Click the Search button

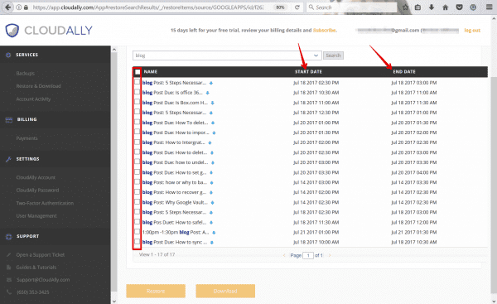pyautogui.click(x=333, y=55)
